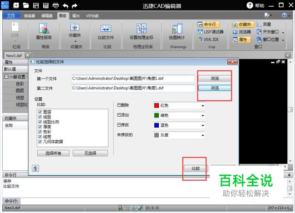Toggle the 图层 layer checkbox
This screenshot has height=213, width=295.
point(40,112)
